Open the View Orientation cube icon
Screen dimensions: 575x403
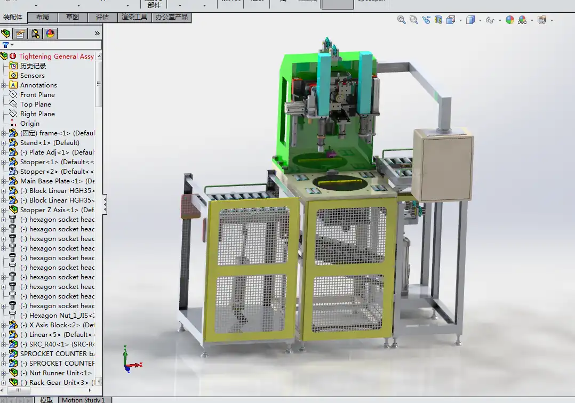(451, 20)
